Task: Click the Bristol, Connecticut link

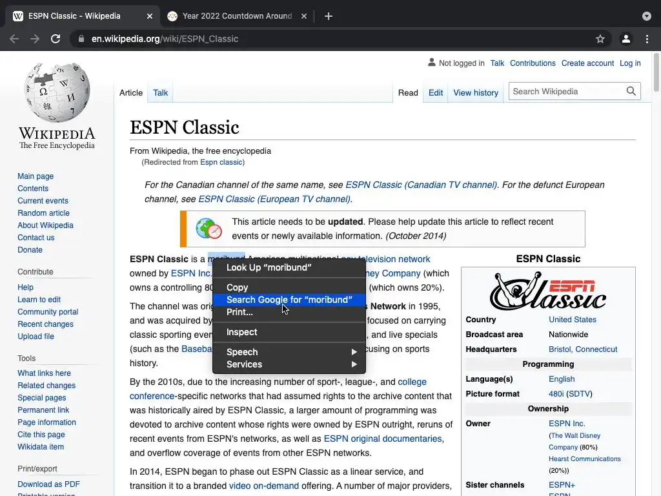Action: click(583, 349)
